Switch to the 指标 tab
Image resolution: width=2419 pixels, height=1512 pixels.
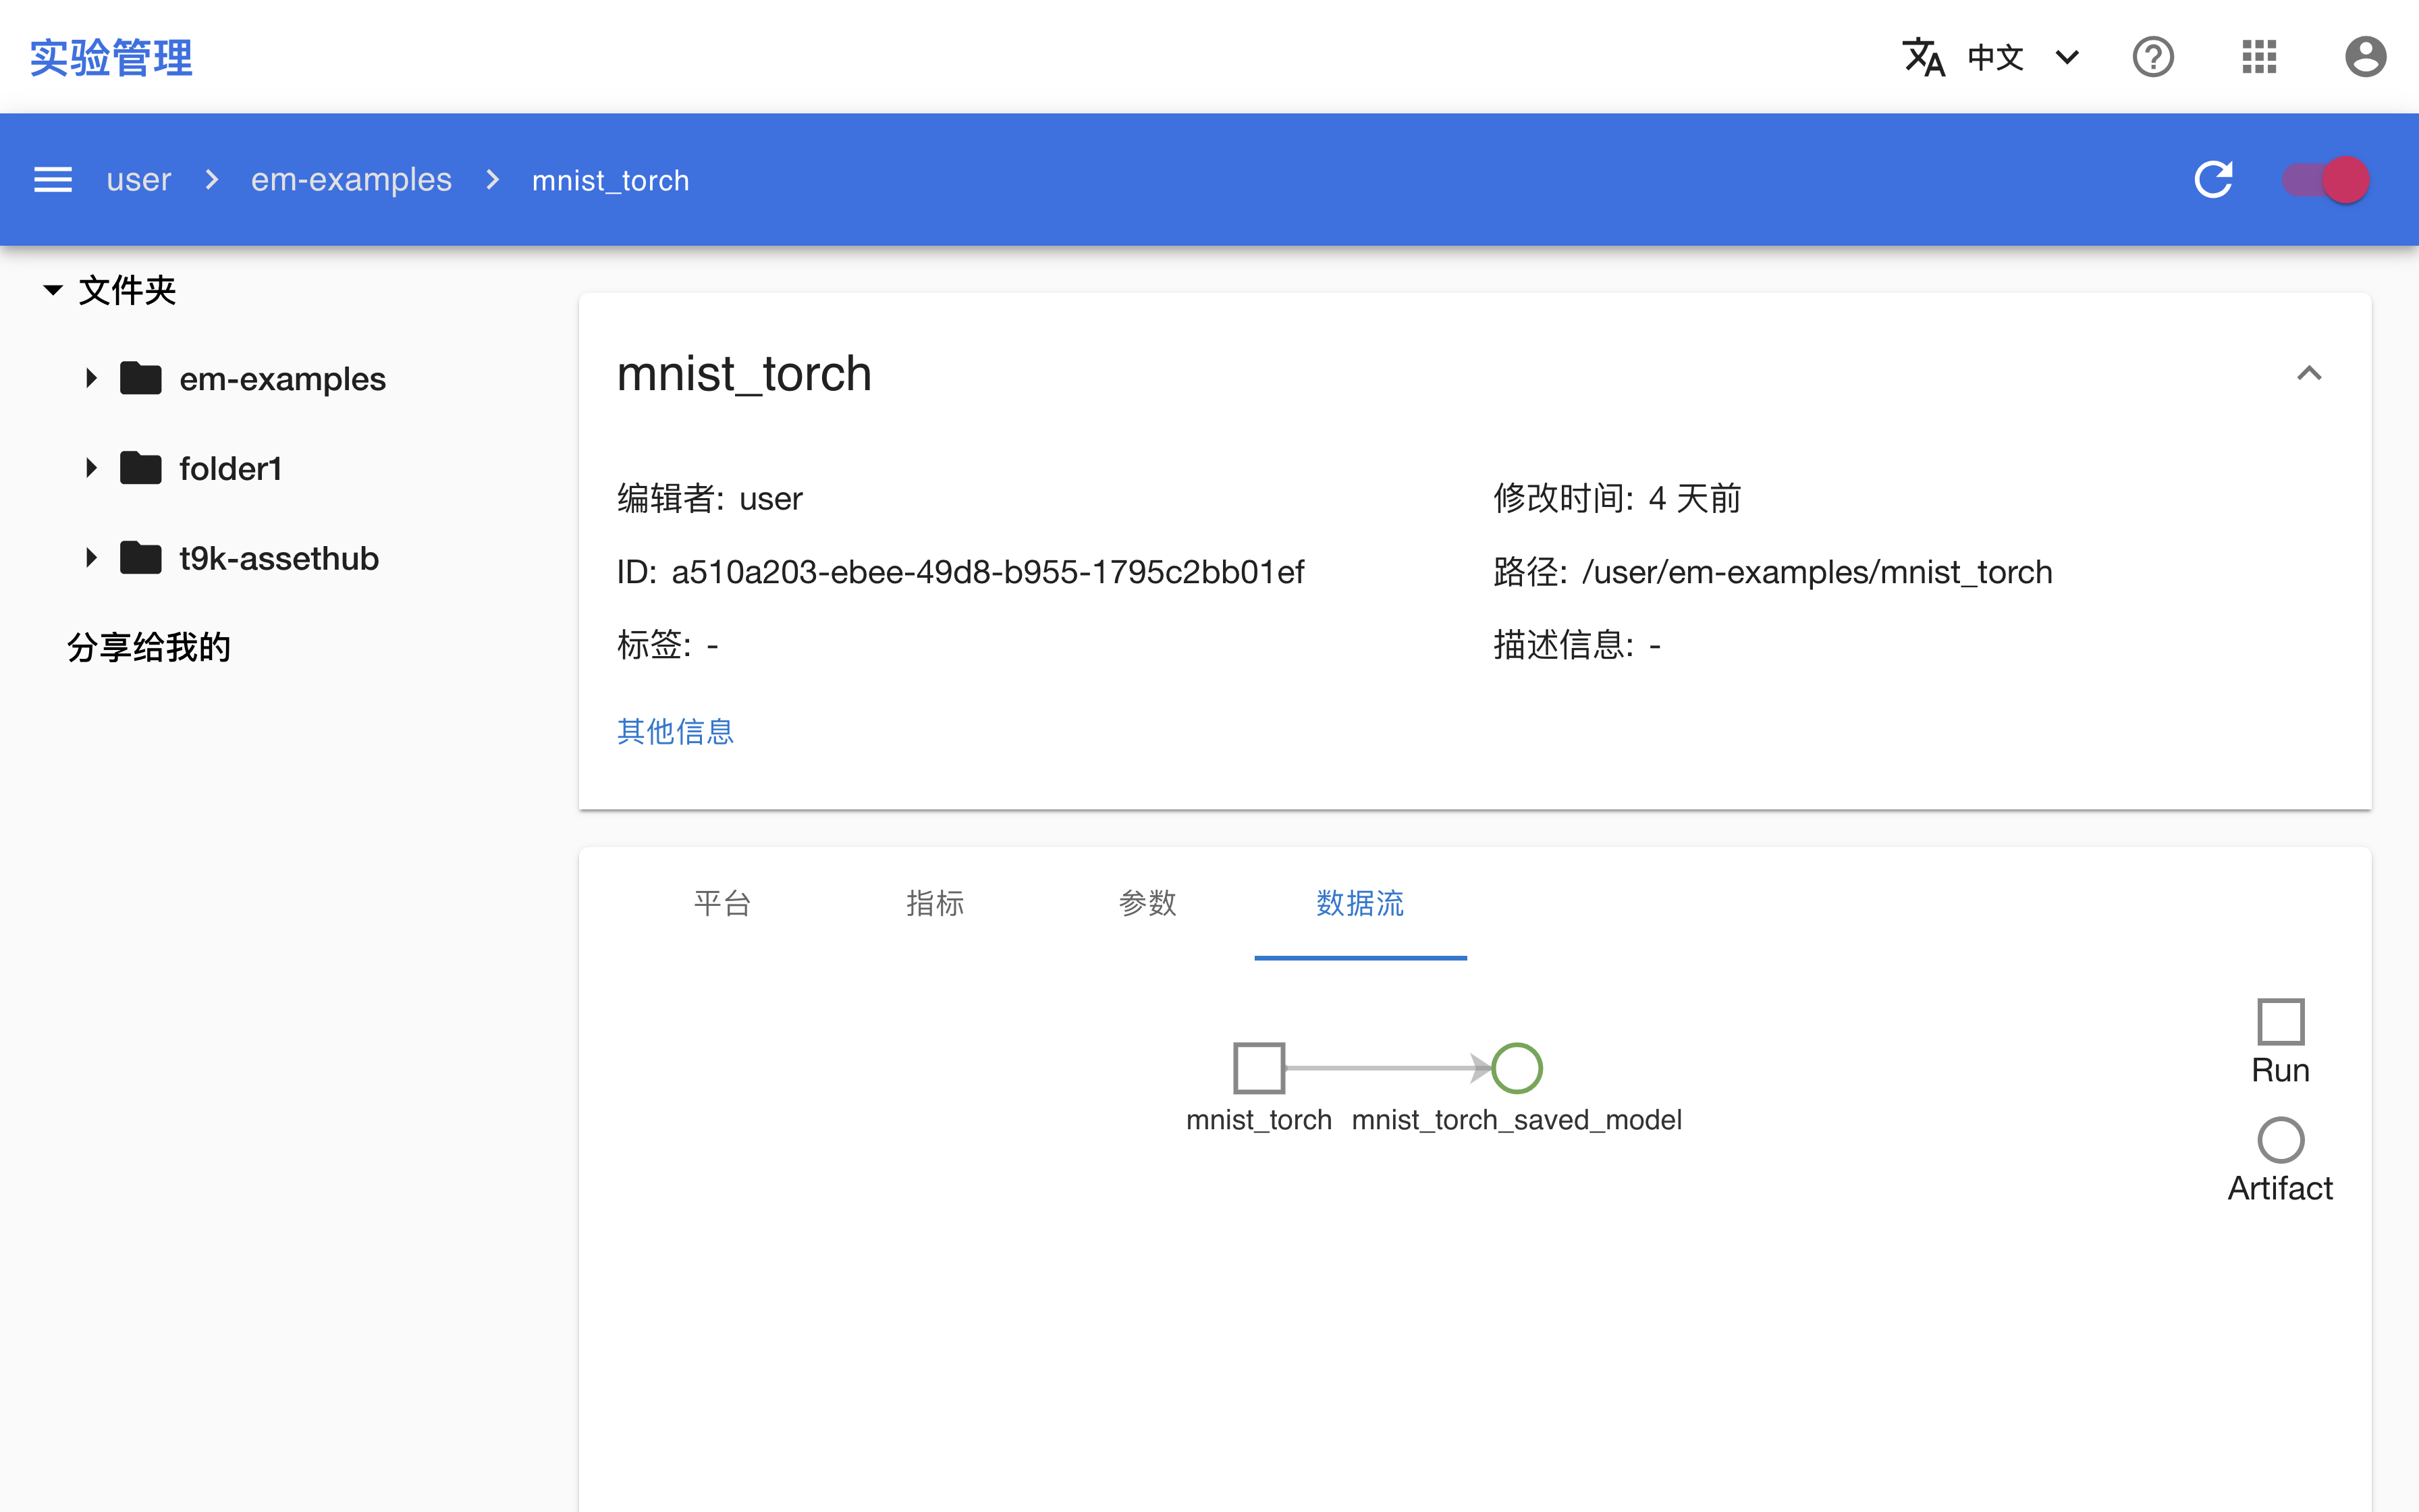(935, 903)
